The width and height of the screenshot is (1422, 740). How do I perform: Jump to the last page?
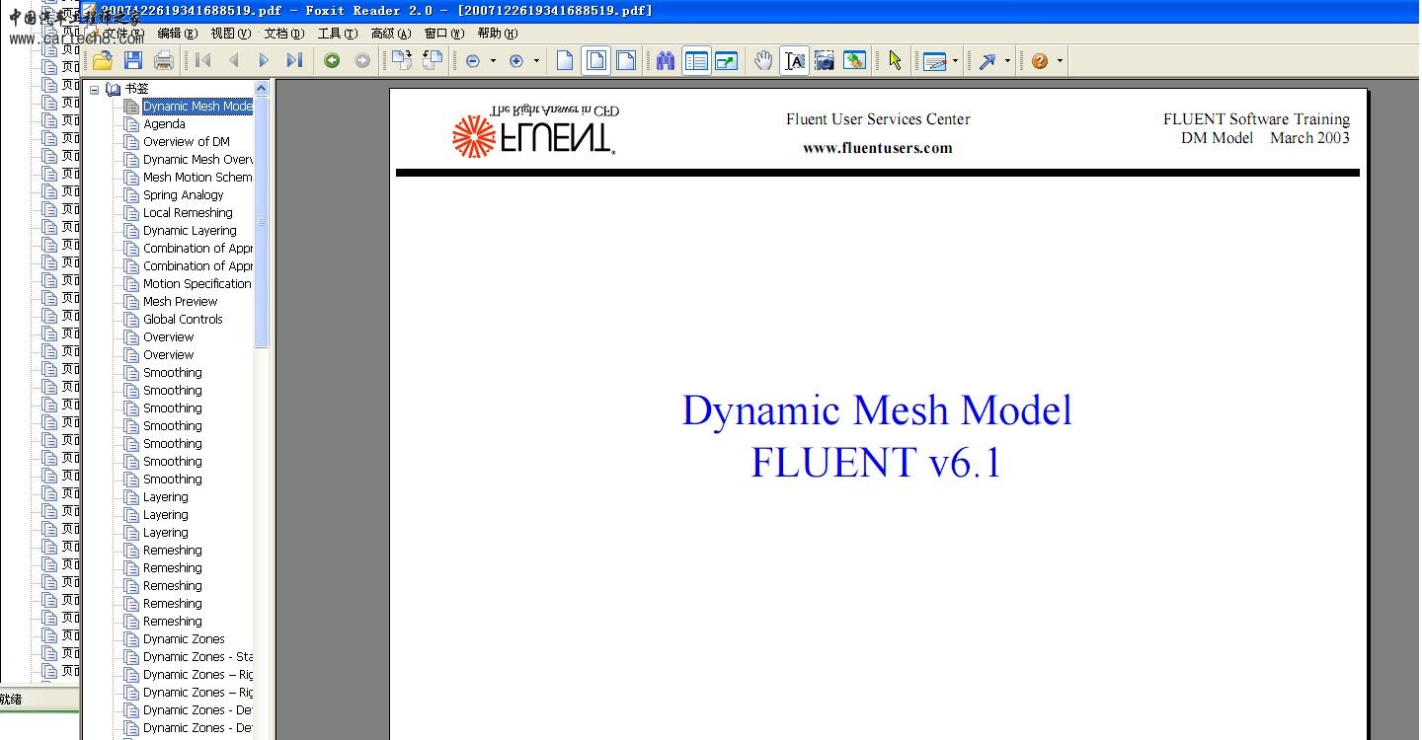pyautogui.click(x=294, y=61)
